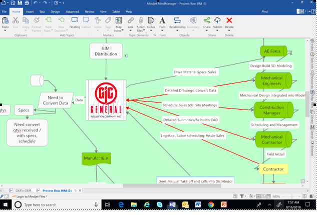
Task: Click the Font icon in ribbon
Action: point(162,20)
